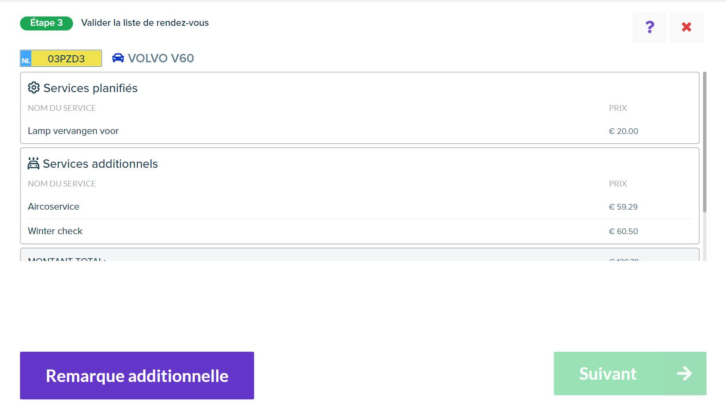Click the blue car icon beside VOLVO V60
The width and height of the screenshot is (726, 410).
tap(118, 58)
